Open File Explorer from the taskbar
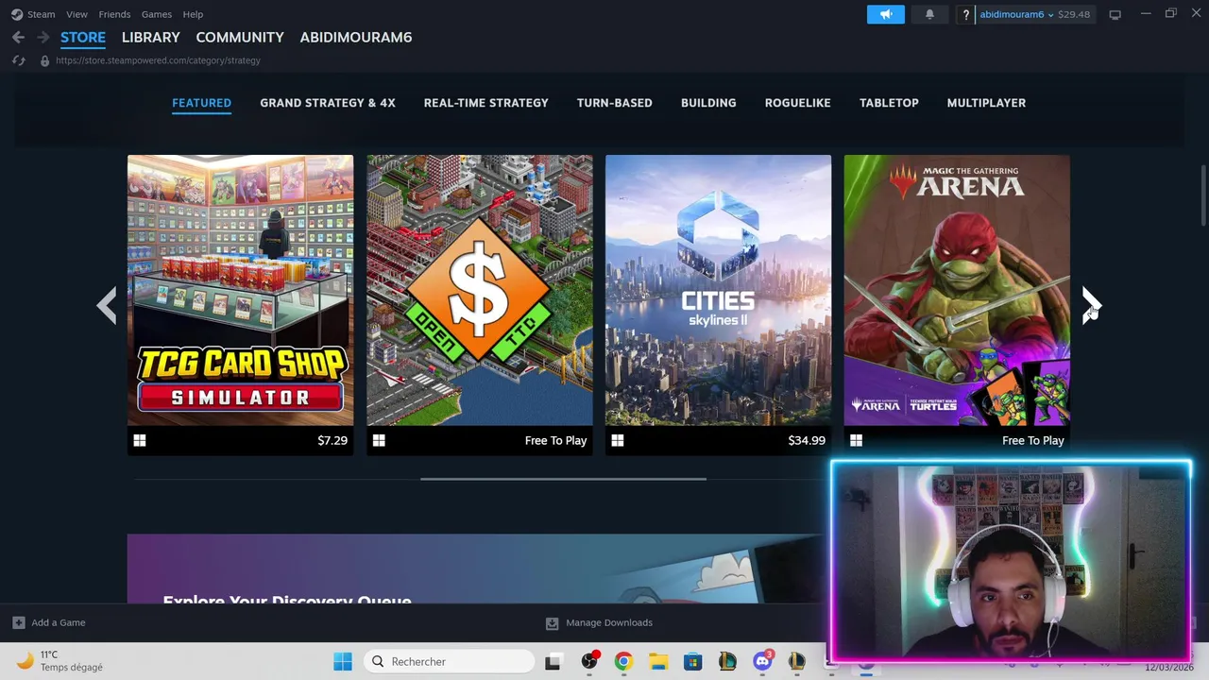The image size is (1209, 680). pos(658,661)
